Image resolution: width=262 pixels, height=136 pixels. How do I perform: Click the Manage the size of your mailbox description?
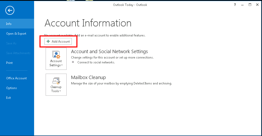tap(122, 83)
